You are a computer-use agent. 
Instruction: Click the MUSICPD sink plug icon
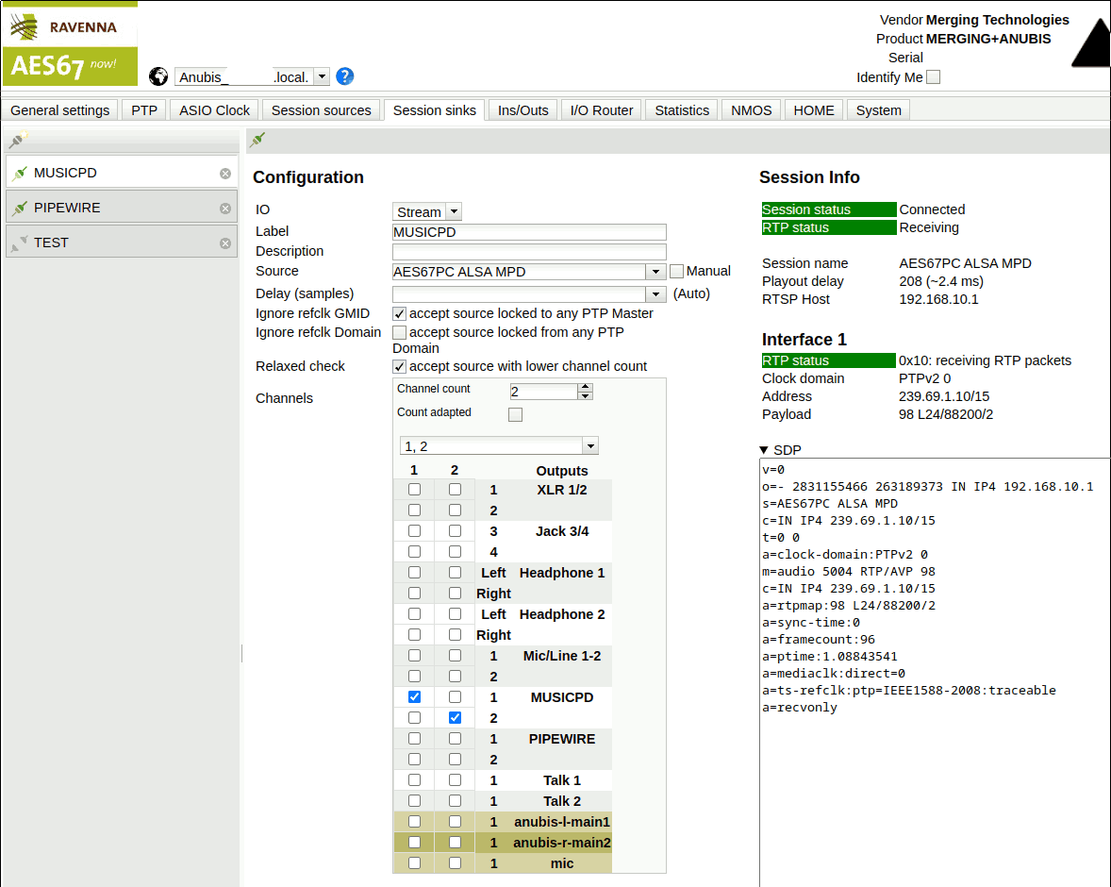(x=20, y=173)
